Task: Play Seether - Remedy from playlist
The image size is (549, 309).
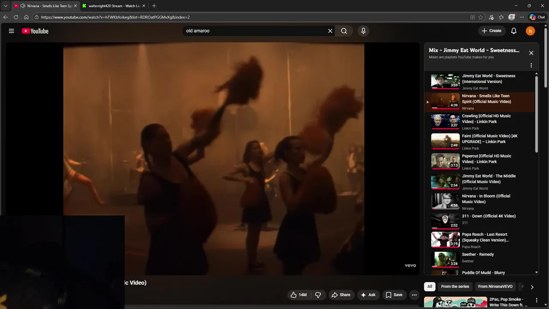Action: pyautogui.click(x=480, y=259)
